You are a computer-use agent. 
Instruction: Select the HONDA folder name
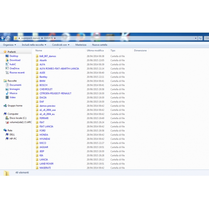point(44,135)
